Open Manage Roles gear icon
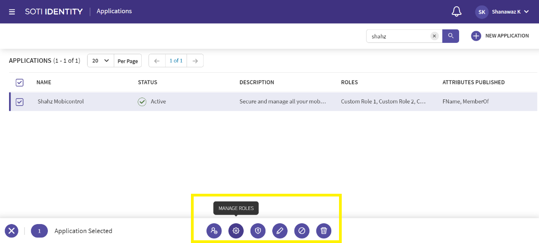Viewport: 539px width, 243px height. (236, 231)
